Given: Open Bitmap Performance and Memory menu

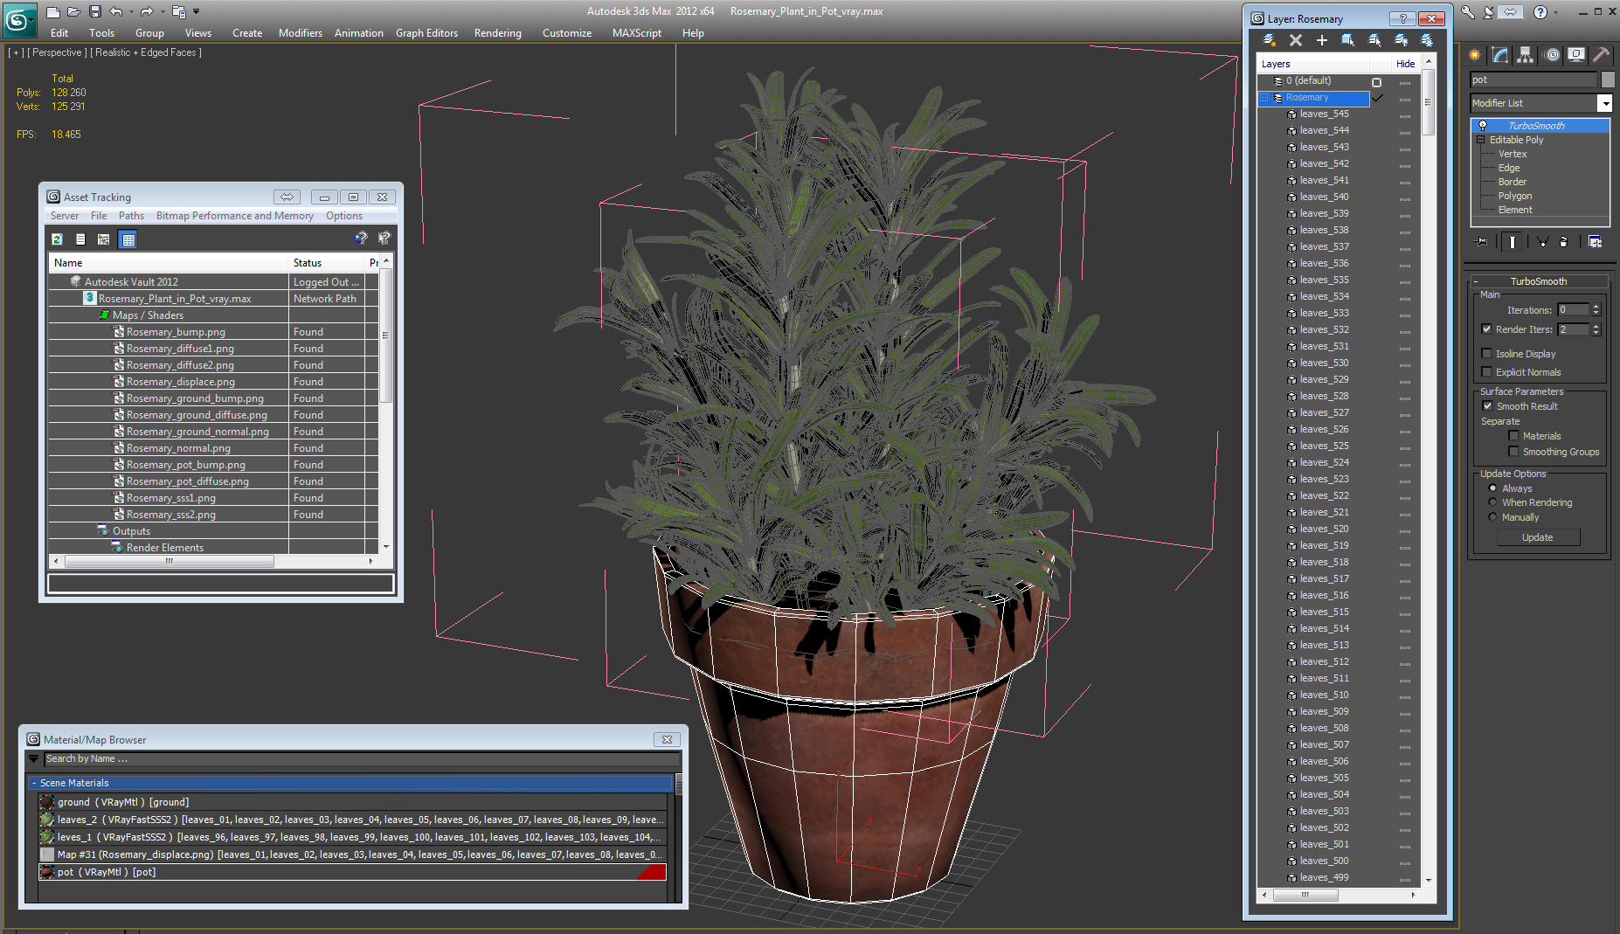Looking at the screenshot, I should pyautogui.click(x=234, y=216).
